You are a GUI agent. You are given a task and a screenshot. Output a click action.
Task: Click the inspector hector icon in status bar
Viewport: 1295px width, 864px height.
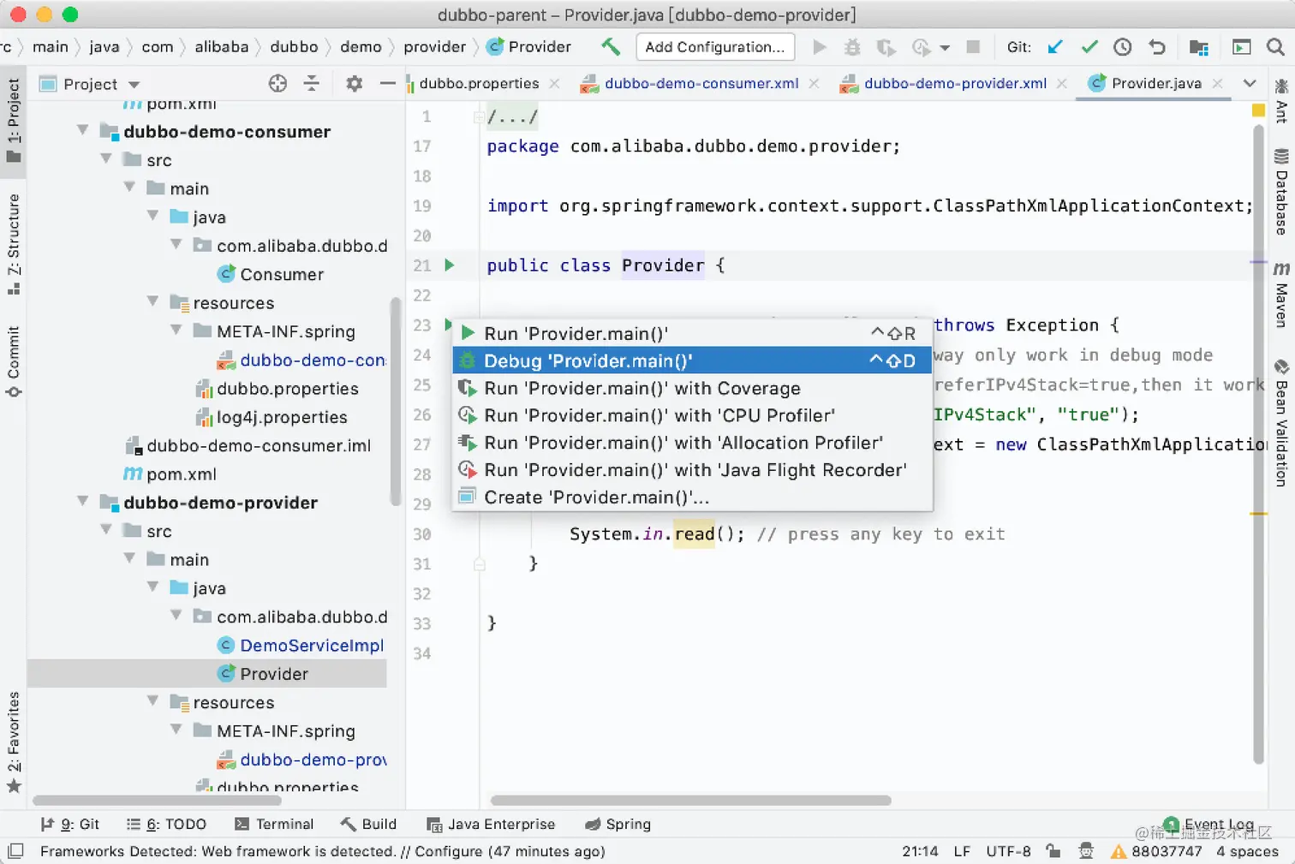click(1086, 851)
